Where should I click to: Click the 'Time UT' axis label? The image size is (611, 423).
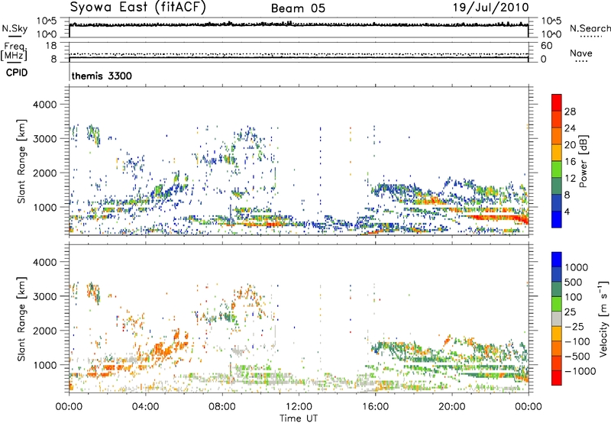click(299, 418)
